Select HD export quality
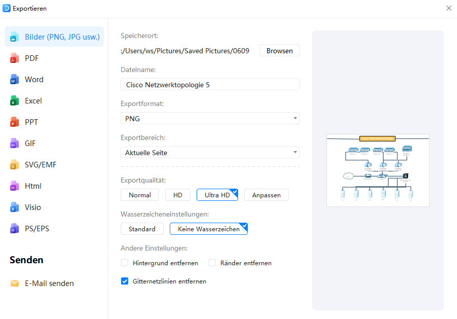 pyautogui.click(x=178, y=195)
